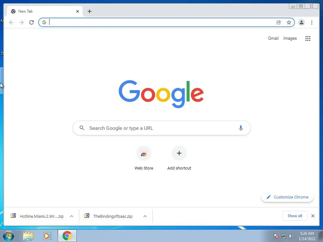Open the Web Store shortcut
323x242 pixels.
coord(144,158)
